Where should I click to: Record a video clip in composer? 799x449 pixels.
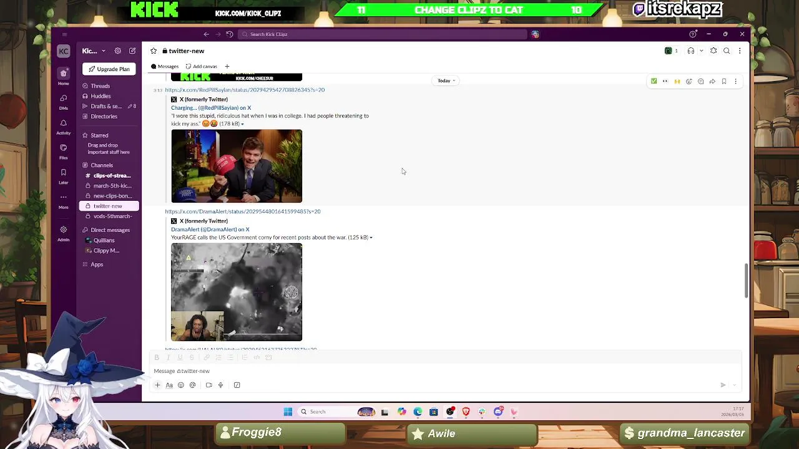pyautogui.click(x=208, y=385)
